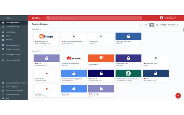
Task: Select Tous les éléments in sidebar
Action: coord(14,23)
